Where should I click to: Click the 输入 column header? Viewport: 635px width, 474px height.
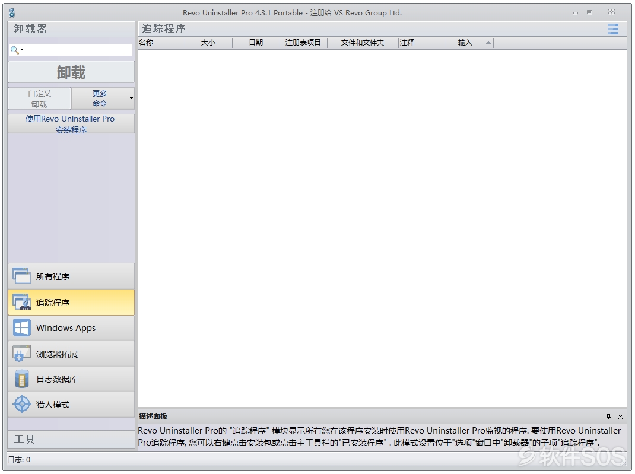click(x=470, y=43)
